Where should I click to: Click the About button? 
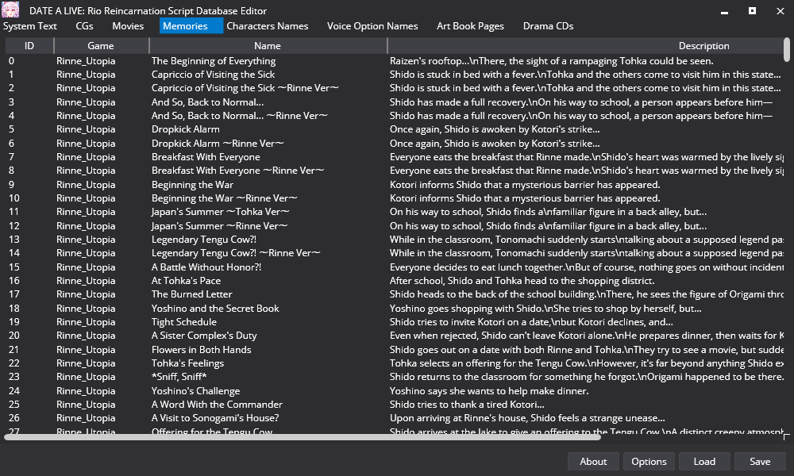[593, 462]
